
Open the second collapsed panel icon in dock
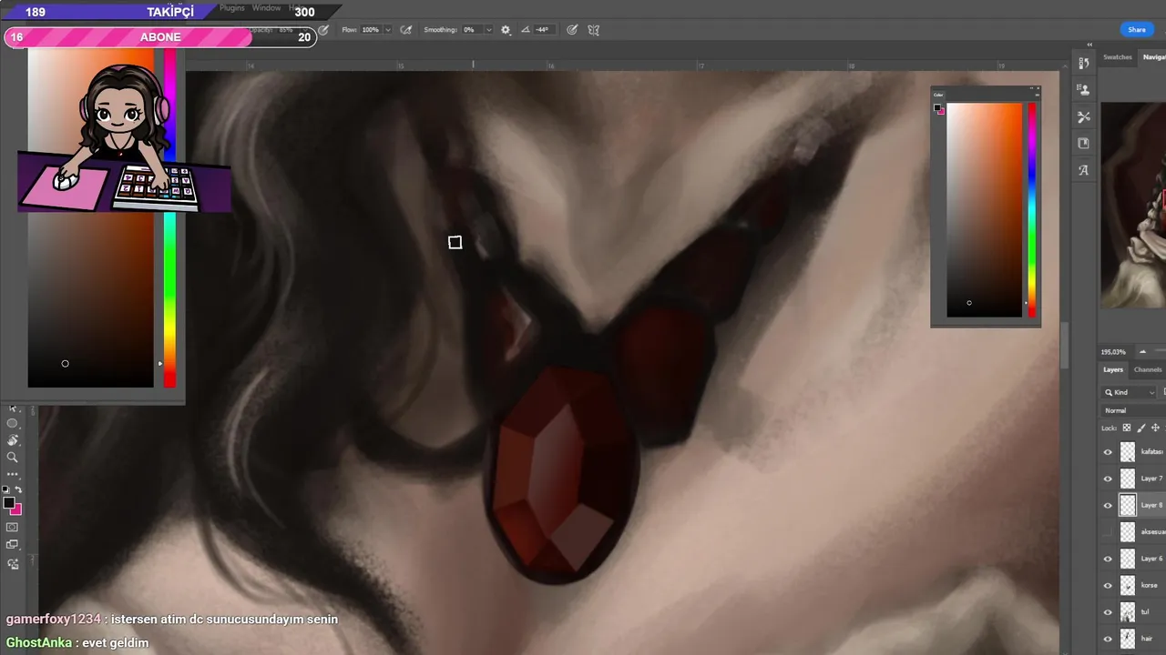[x=1083, y=90]
